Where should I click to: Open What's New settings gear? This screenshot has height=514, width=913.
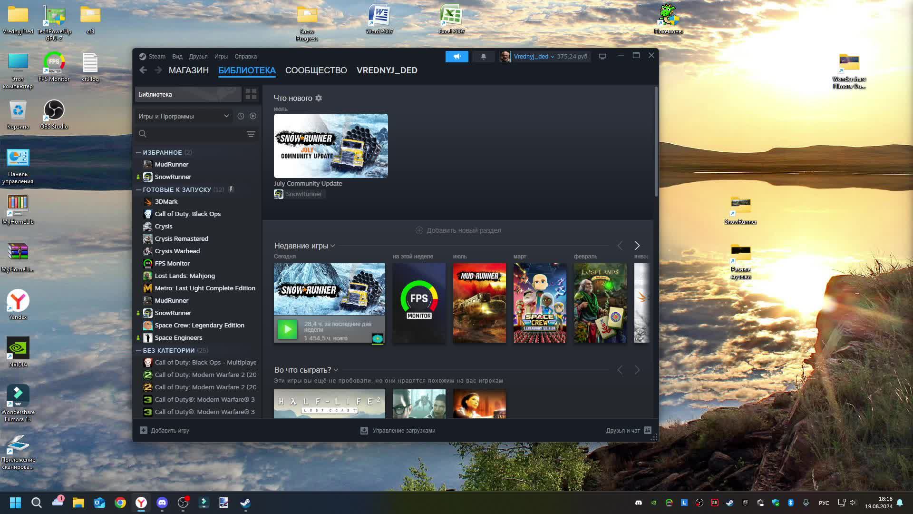click(319, 98)
